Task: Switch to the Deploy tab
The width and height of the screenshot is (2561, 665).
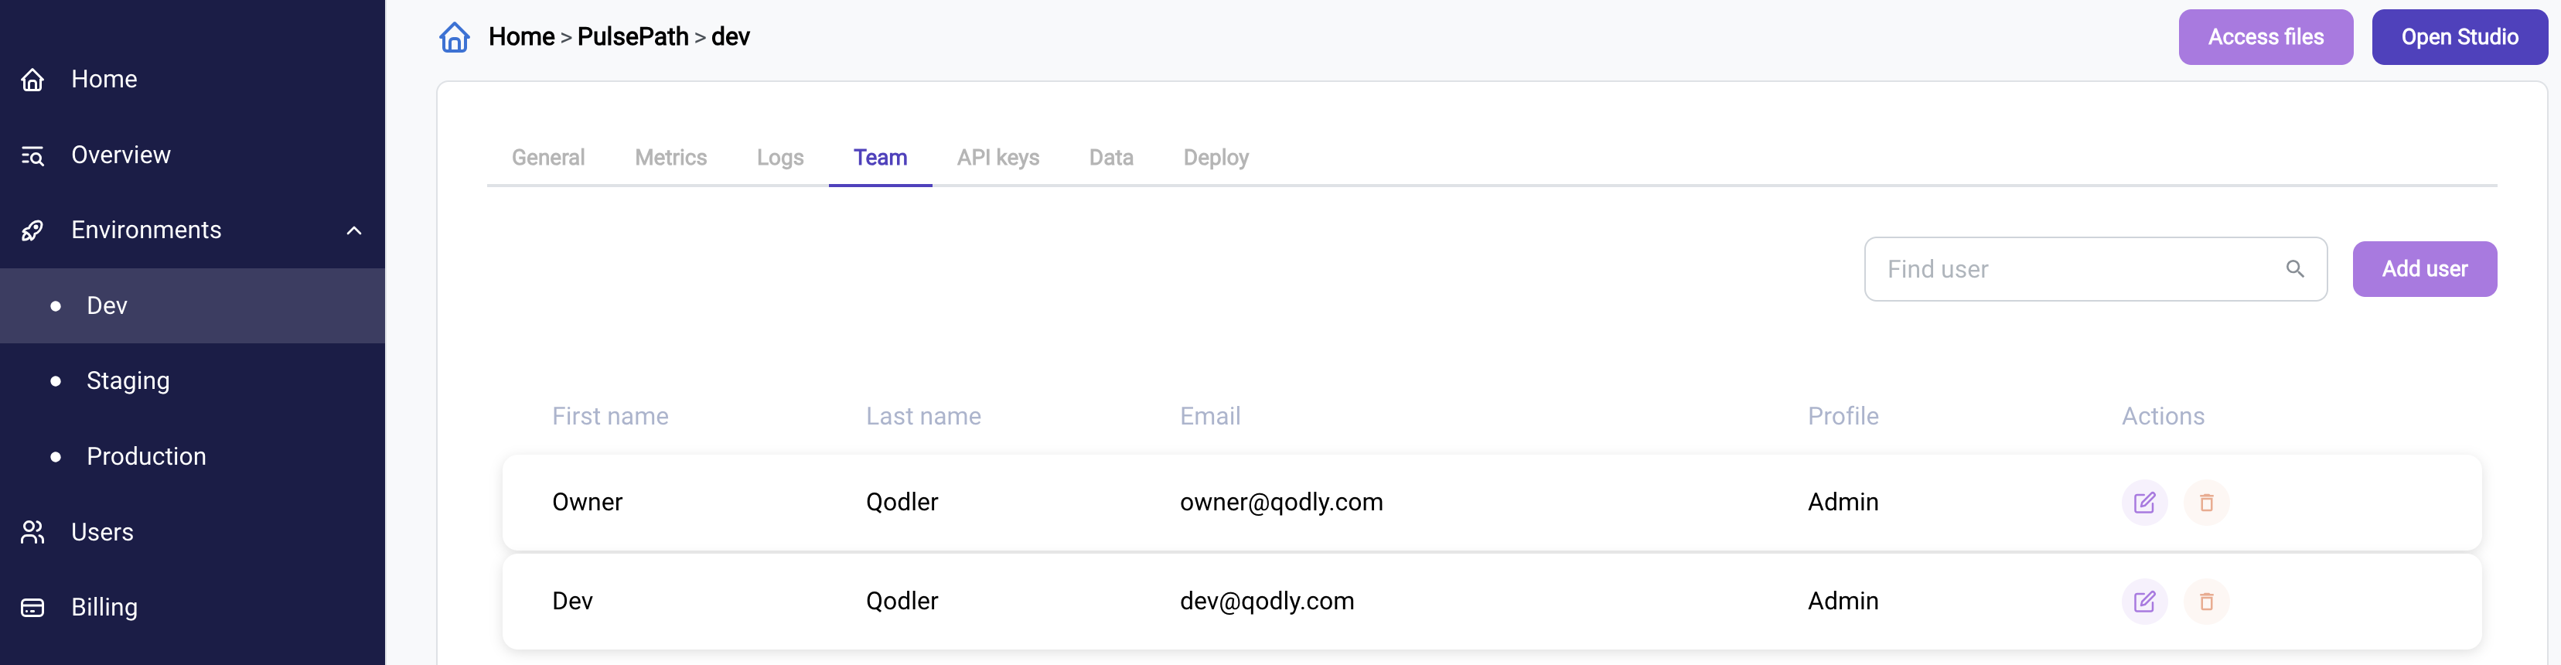Action: (1216, 157)
